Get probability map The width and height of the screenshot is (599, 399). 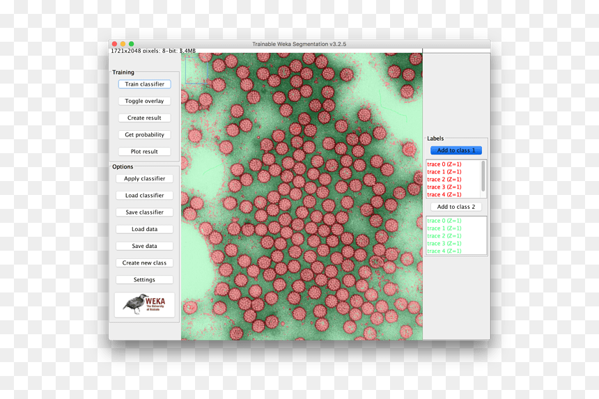144,134
